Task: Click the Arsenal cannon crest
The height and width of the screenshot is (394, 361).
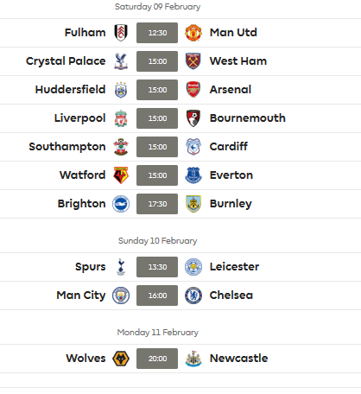Action: click(193, 90)
